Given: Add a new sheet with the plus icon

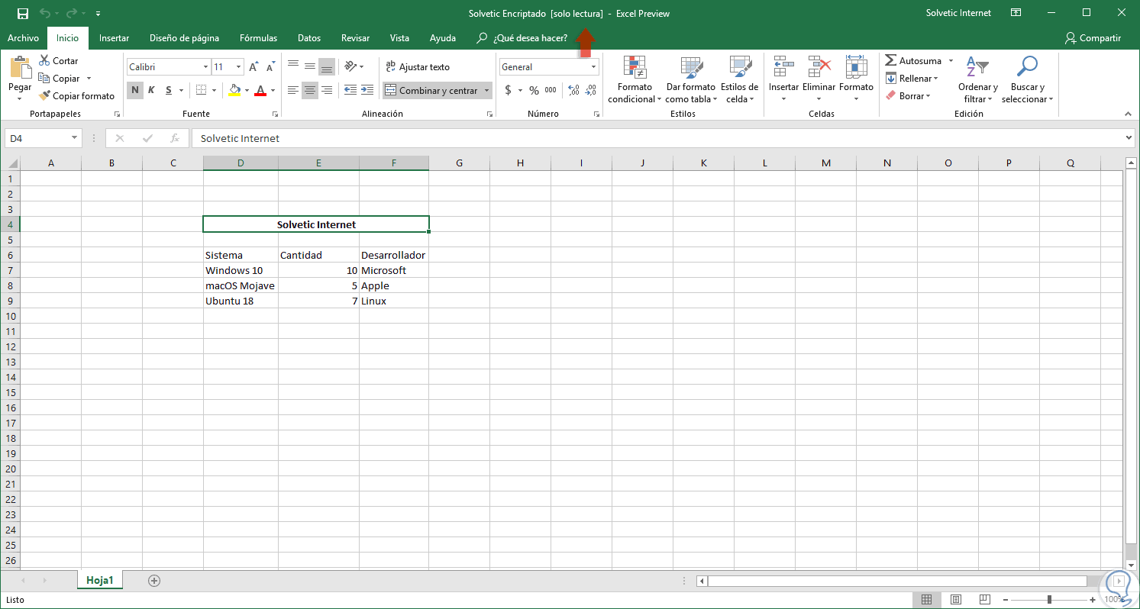Looking at the screenshot, I should click(x=154, y=581).
